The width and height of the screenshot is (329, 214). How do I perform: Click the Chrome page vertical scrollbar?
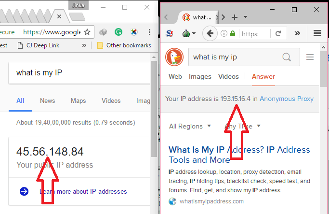154,109
